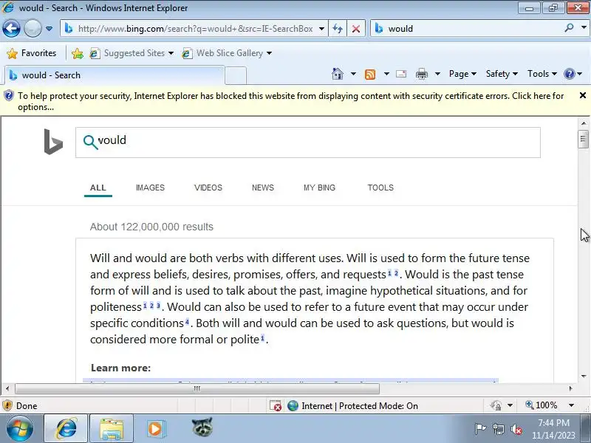Expand the address bar autocomplete dropdown
The image size is (591, 443).
(x=321, y=29)
